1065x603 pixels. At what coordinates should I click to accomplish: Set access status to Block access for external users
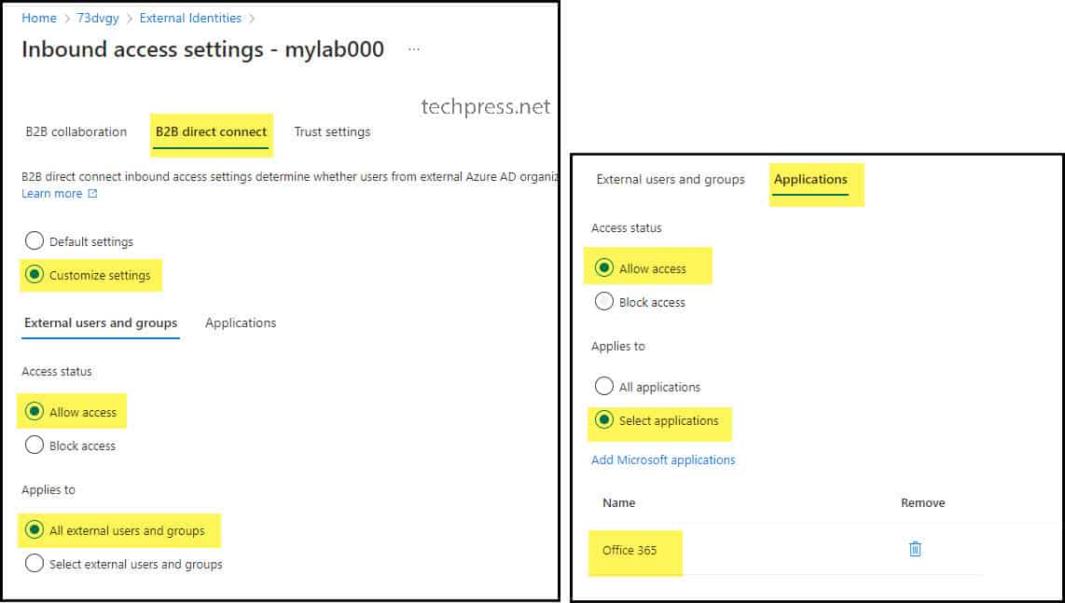[x=35, y=445]
